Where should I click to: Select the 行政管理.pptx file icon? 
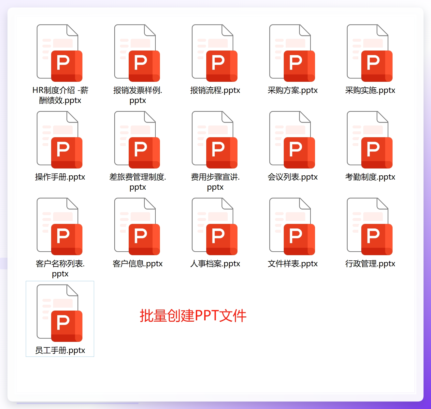tap(370, 226)
